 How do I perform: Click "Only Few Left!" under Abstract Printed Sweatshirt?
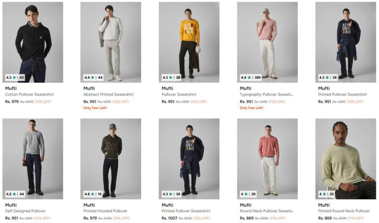[95, 108]
